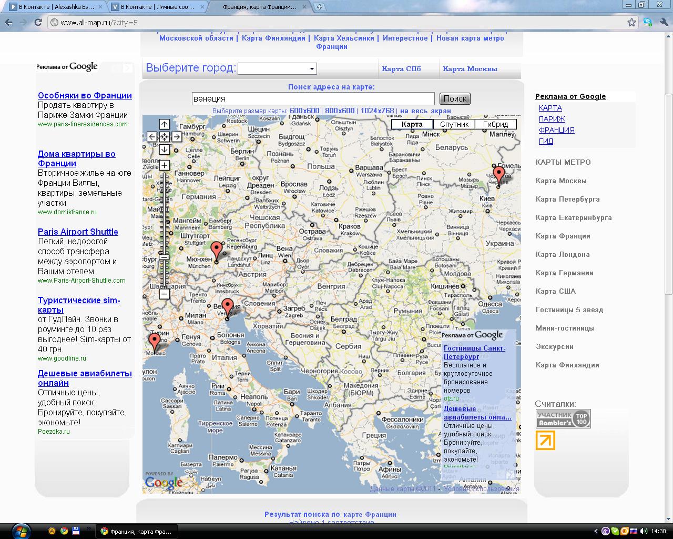Pan the map down with arrow button

165,149
